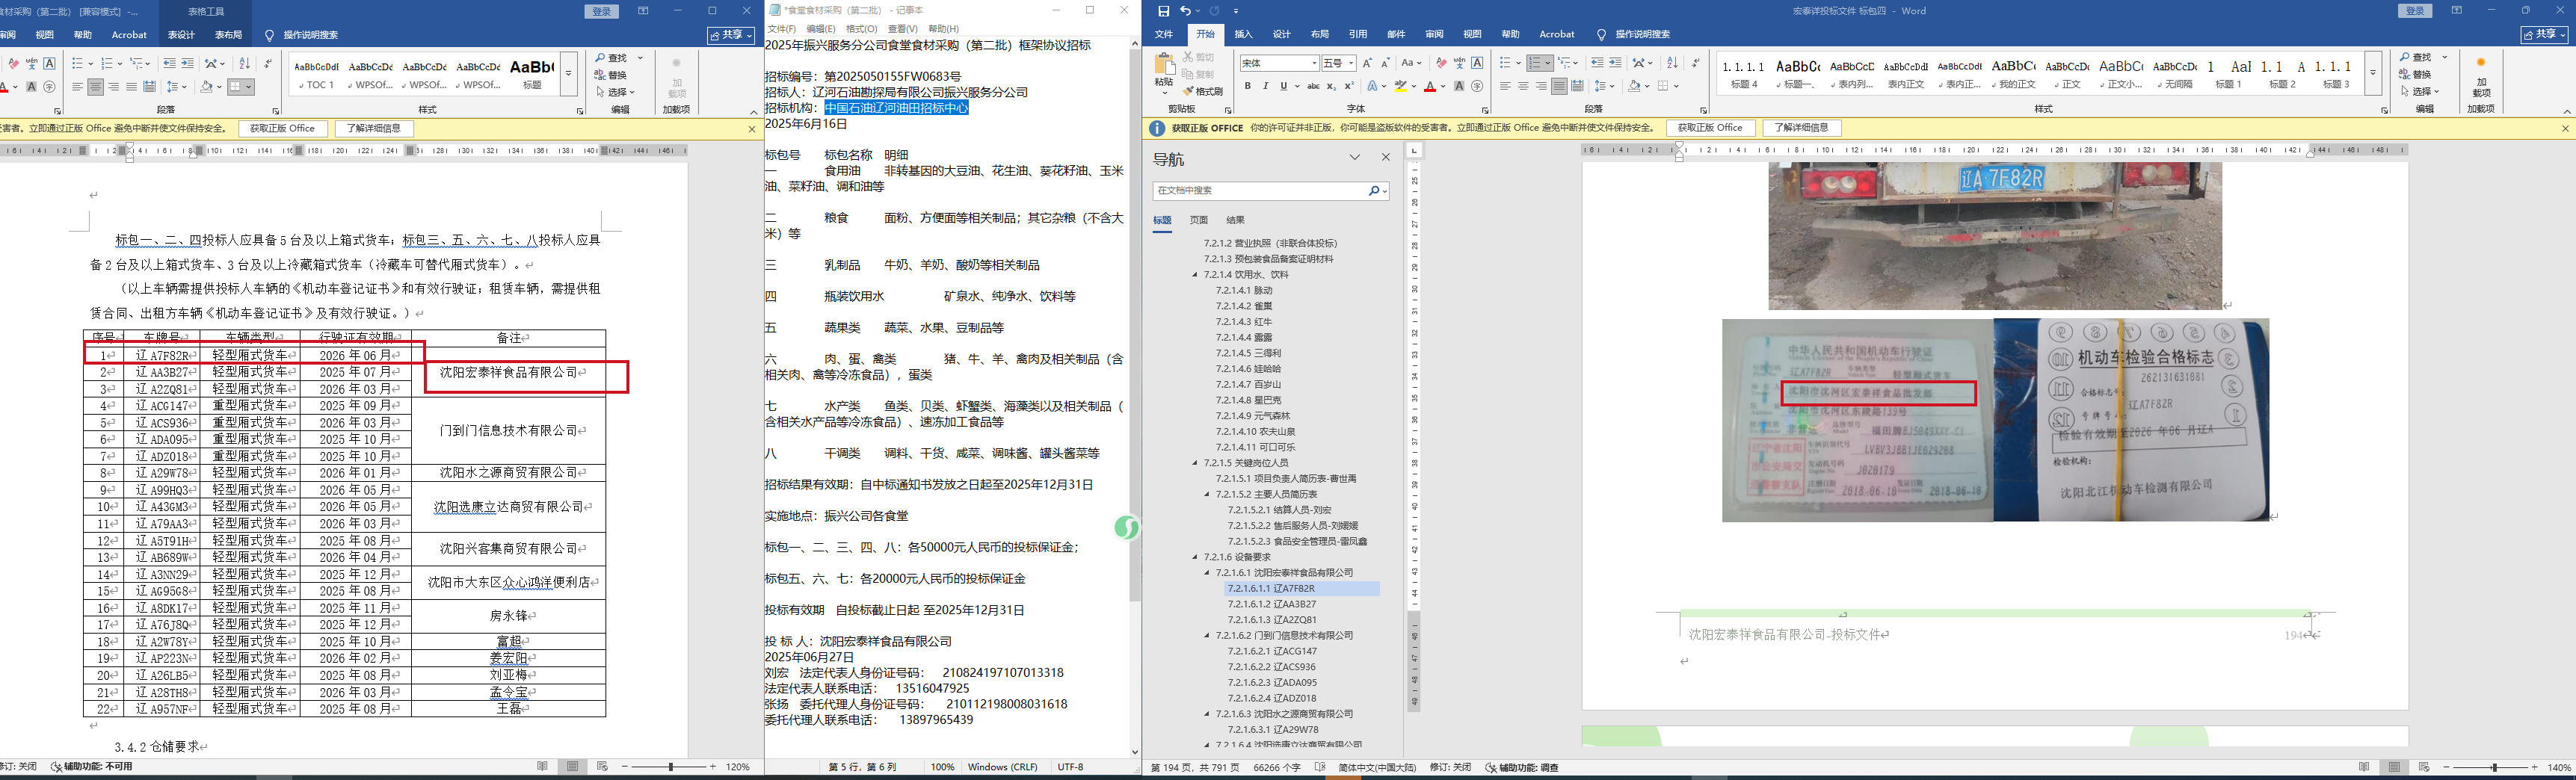Image resolution: width=2576 pixels, height=780 pixels.
Task: Increase indent in right Word window
Action: tap(1615, 63)
